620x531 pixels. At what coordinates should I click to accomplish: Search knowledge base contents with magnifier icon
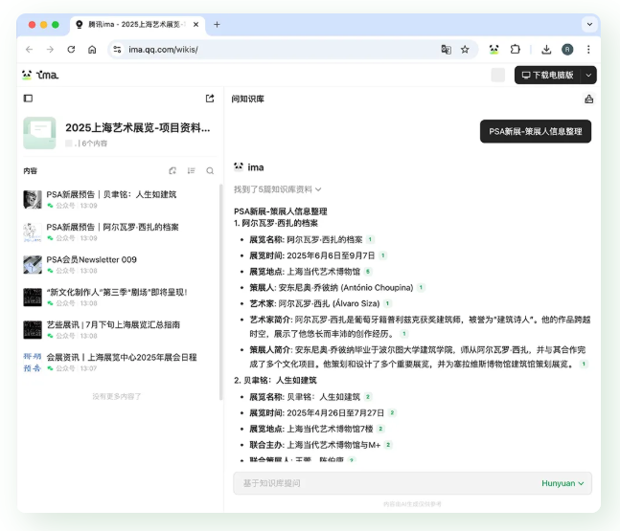point(210,171)
